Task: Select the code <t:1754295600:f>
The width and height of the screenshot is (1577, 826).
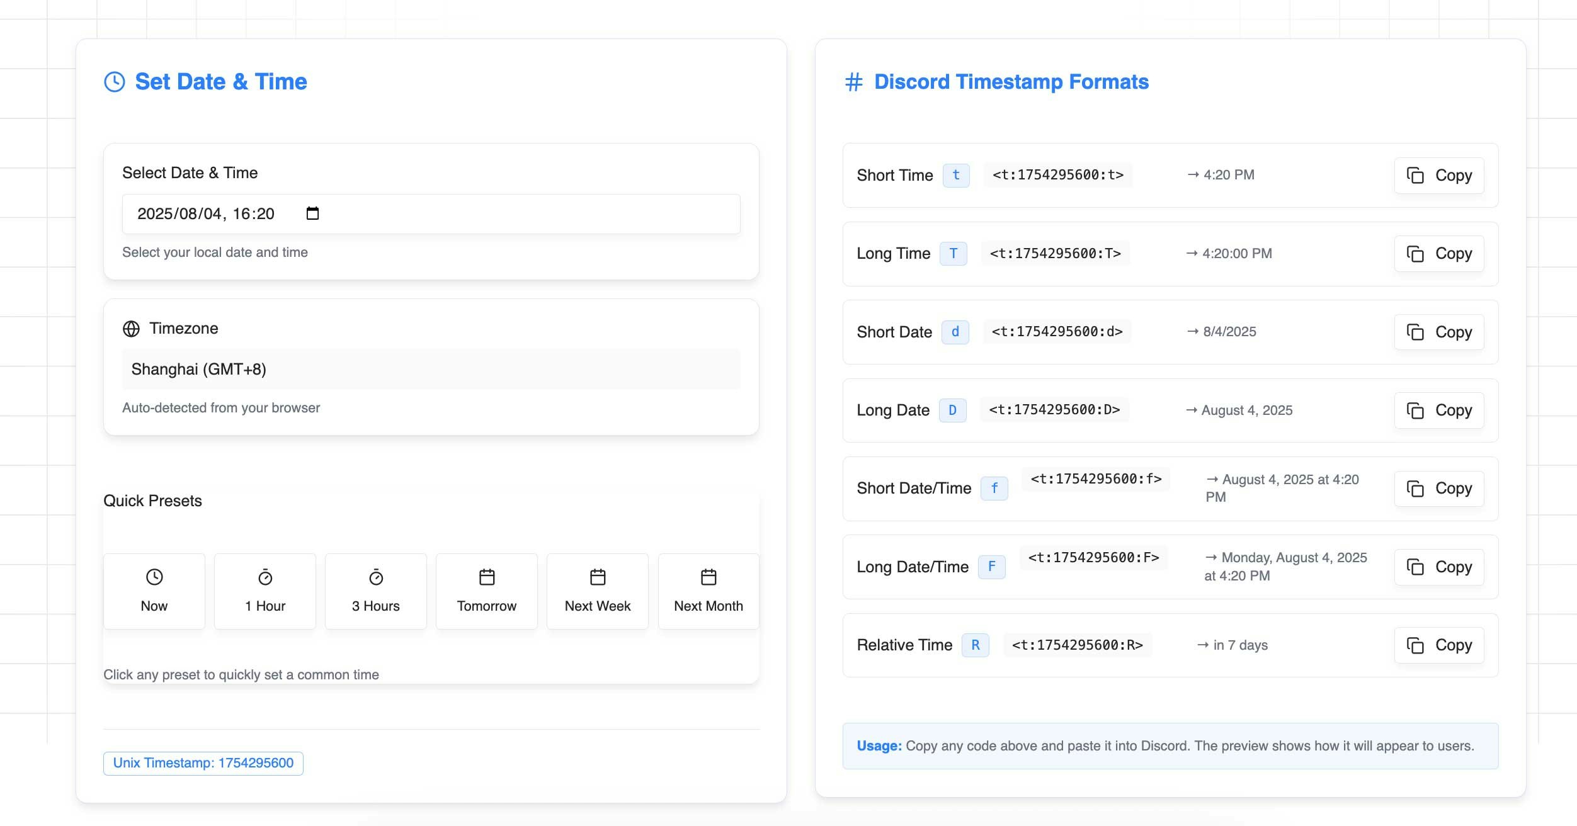Action: pos(1096,479)
